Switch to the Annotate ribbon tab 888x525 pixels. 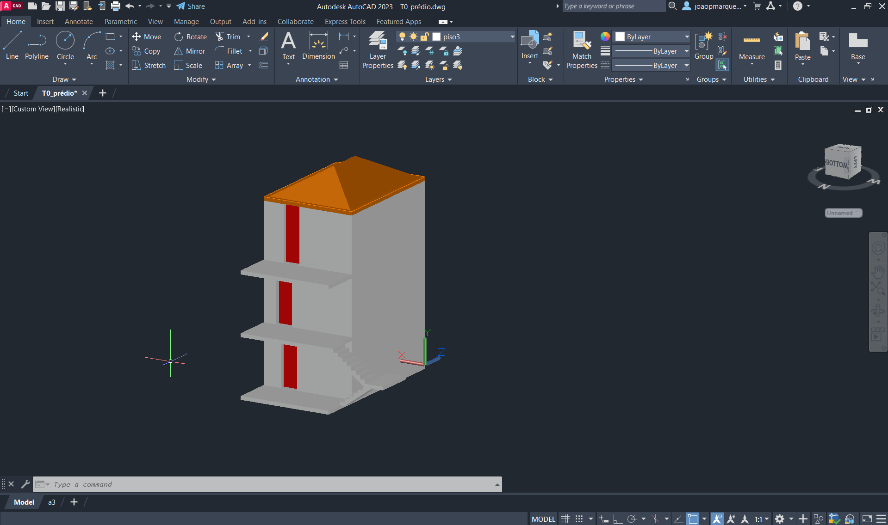click(x=79, y=22)
